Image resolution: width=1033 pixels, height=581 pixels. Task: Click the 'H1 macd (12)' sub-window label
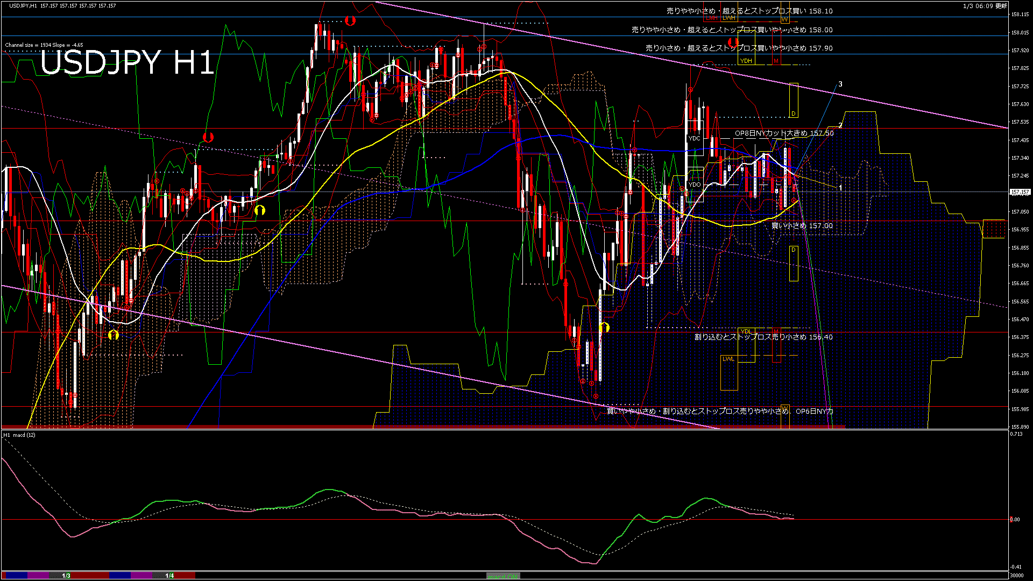(x=19, y=435)
